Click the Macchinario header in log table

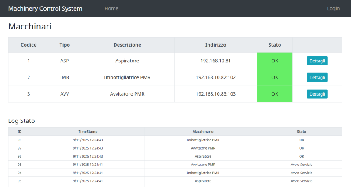203,132
